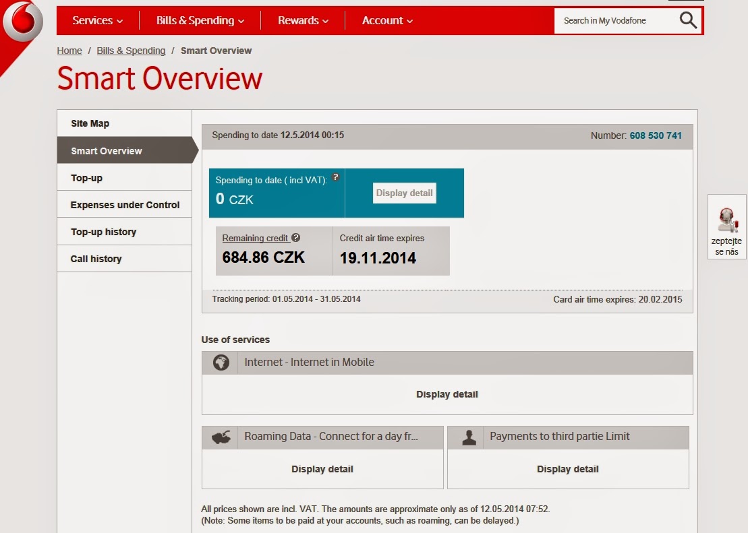The width and height of the screenshot is (748, 533).
Task: Display detail for Roaming Data
Action: (x=322, y=469)
